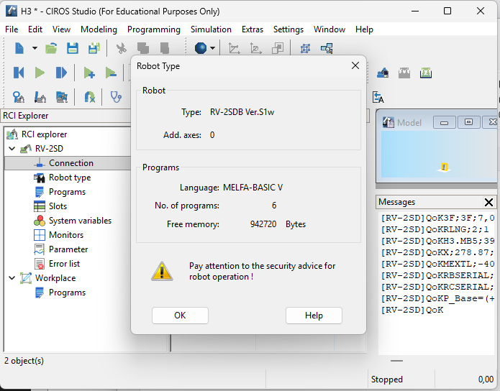Minimize the Model sub-window

tap(444, 122)
